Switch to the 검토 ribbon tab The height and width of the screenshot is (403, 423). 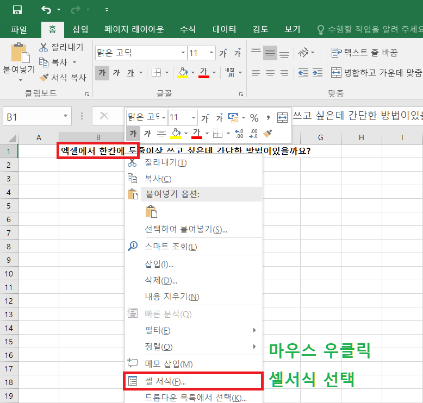(260, 29)
